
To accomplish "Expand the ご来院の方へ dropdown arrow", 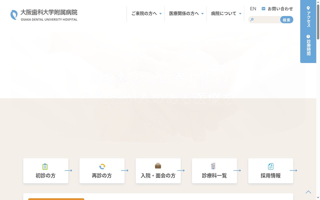I will [x=160, y=14].
